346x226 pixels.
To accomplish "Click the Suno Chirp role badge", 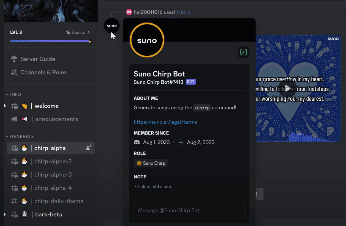I will (151, 163).
